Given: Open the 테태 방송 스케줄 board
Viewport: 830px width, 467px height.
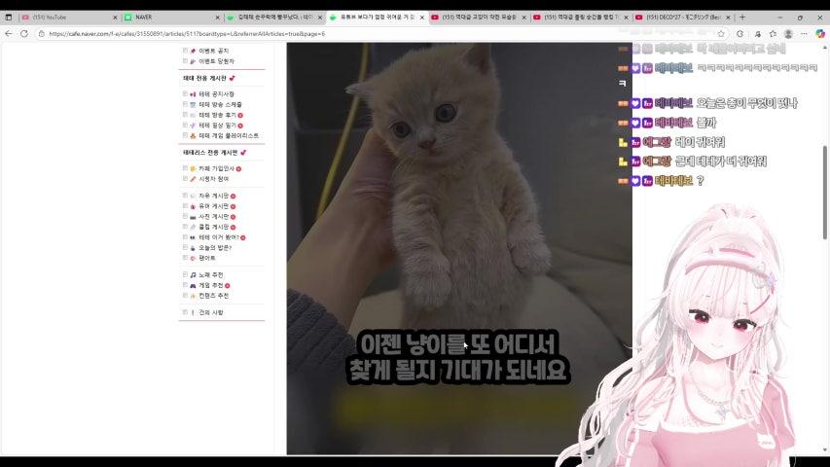Looking at the screenshot, I should (220, 105).
